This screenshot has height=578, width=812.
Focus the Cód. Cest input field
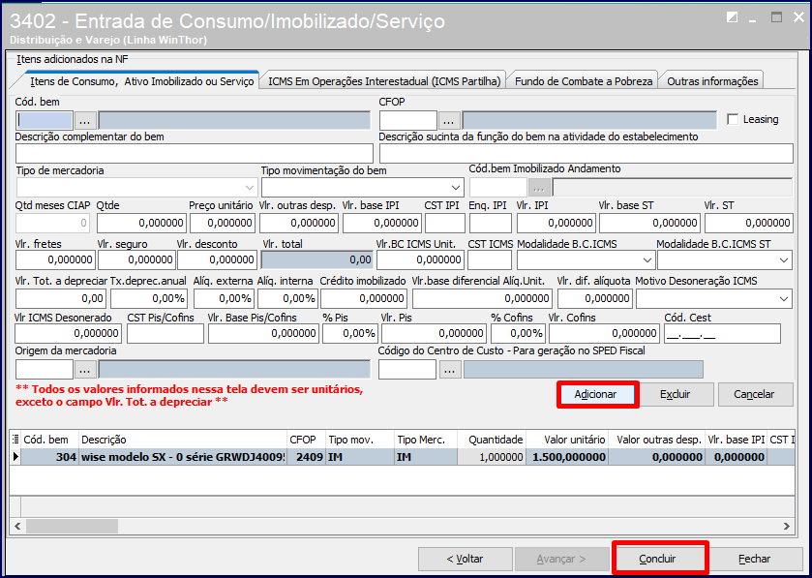coord(722,334)
